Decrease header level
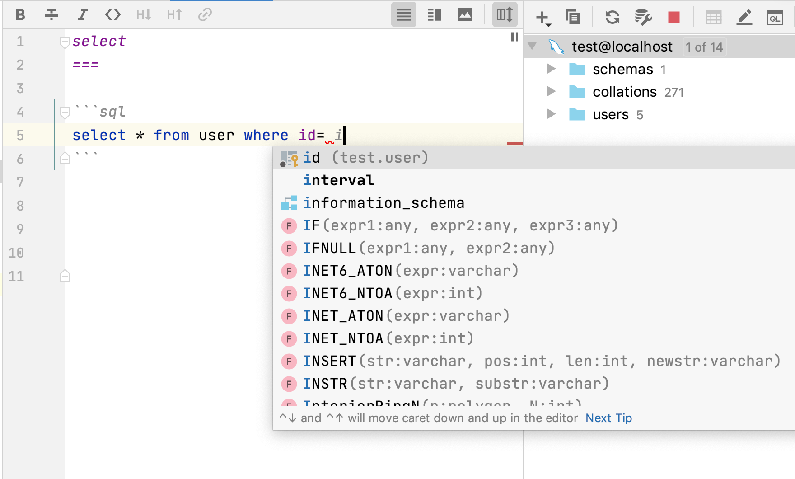 (x=144, y=14)
